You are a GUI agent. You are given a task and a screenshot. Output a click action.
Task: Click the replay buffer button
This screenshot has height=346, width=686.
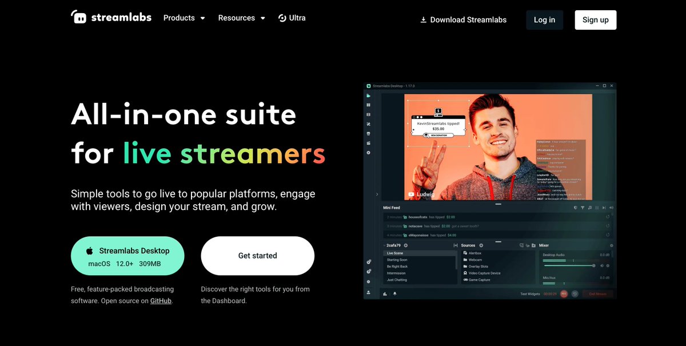[575, 294]
